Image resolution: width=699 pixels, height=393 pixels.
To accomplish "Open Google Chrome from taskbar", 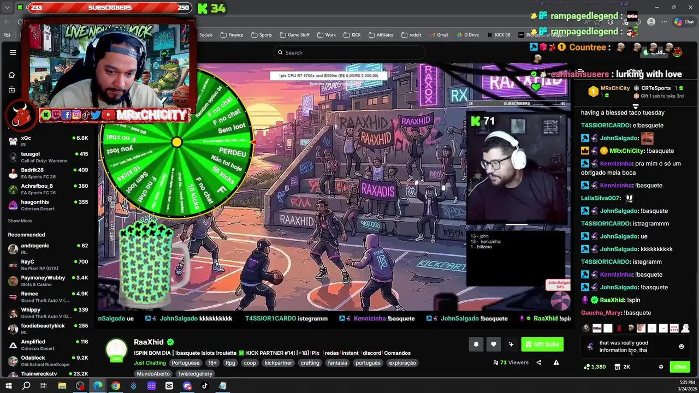I will 116,386.
